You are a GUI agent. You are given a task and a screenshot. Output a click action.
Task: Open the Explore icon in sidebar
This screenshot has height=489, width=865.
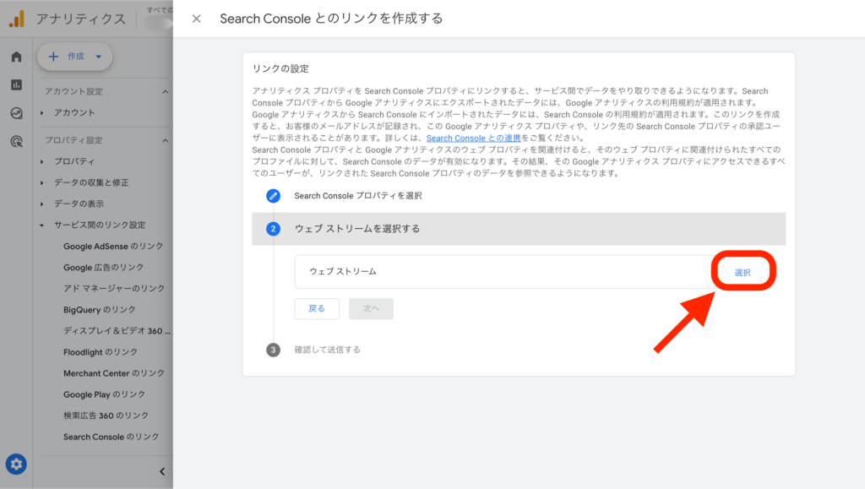(x=16, y=113)
